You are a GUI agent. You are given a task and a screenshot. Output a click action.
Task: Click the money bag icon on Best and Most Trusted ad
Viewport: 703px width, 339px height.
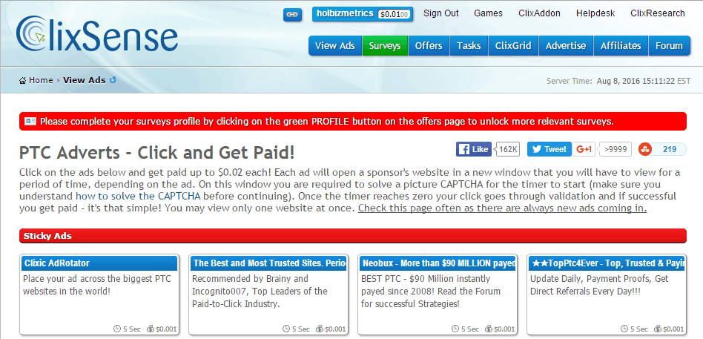tap(320, 329)
